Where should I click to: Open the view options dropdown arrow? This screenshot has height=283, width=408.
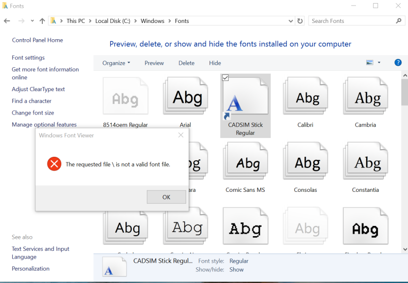point(379,63)
